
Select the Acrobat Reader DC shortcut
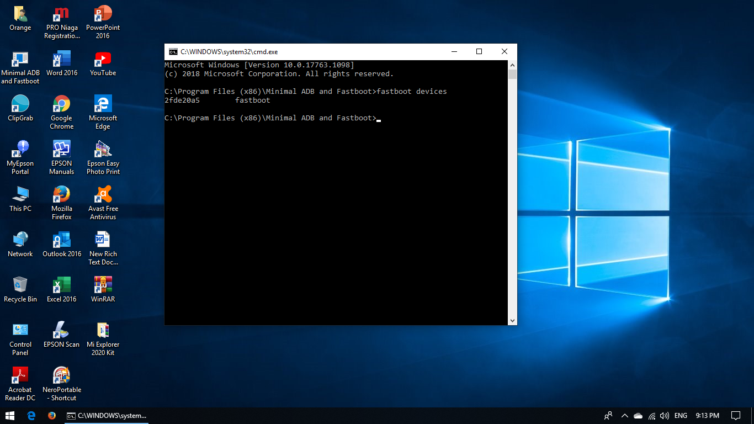tap(20, 385)
